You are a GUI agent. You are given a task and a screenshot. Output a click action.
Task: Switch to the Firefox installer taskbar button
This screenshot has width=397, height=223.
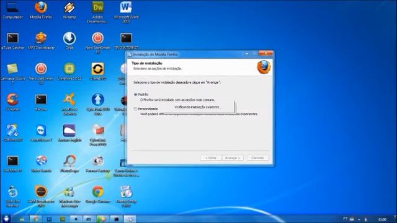click(130, 219)
